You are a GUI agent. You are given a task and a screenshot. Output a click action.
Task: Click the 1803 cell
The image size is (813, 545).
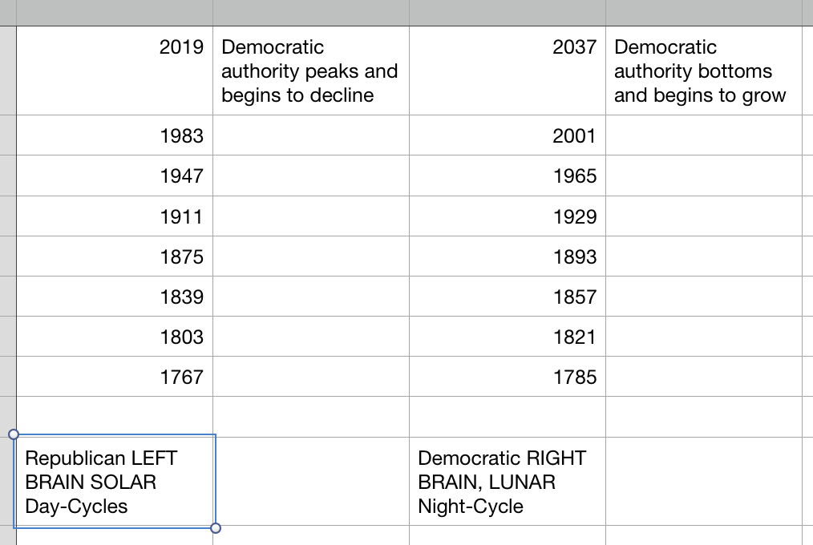(115, 337)
